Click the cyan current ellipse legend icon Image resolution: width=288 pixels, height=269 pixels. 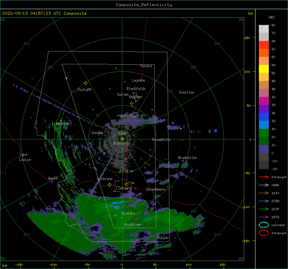point(264,225)
